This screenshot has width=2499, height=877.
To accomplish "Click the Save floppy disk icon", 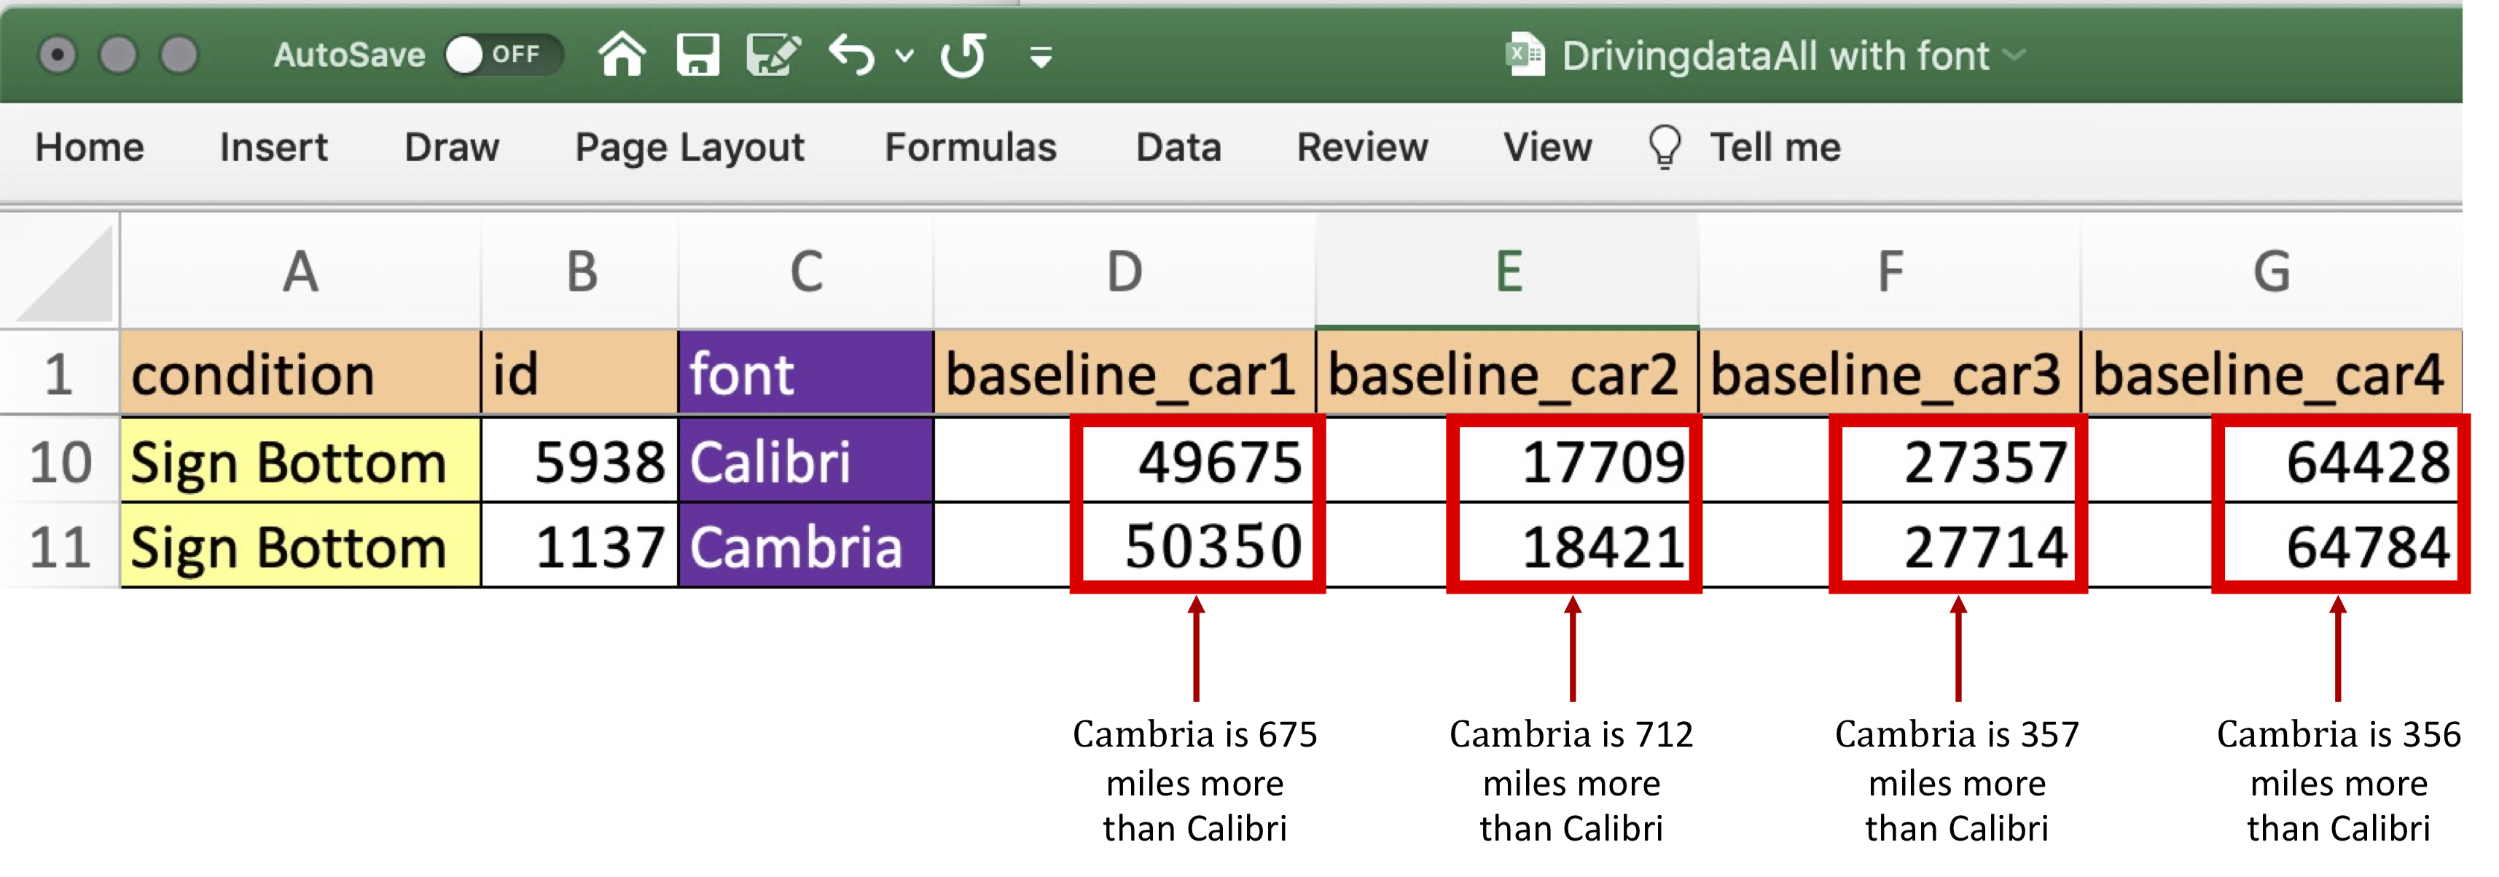I will point(697,55).
